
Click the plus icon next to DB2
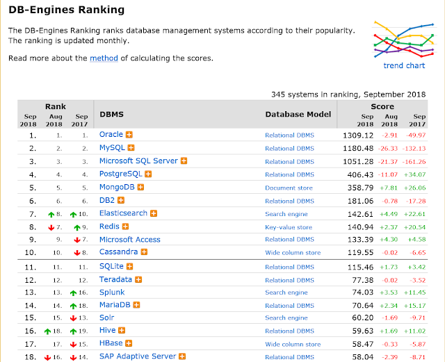click(121, 200)
